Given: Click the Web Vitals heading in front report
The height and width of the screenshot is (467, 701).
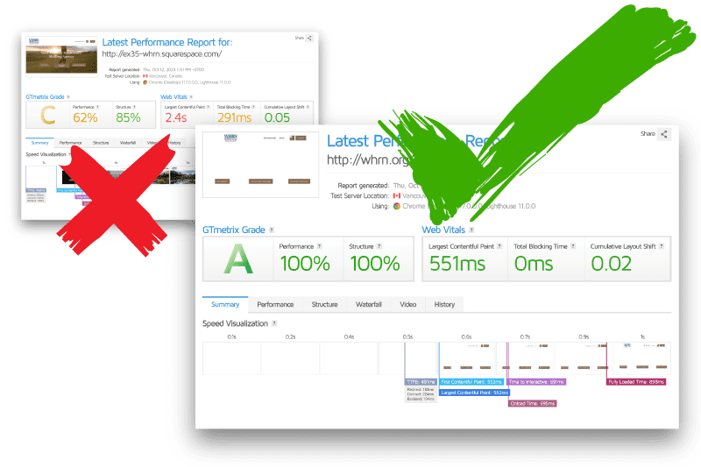Looking at the screenshot, I should click(x=443, y=230).
